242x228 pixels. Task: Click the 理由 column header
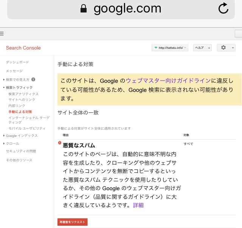coord(65,135)
